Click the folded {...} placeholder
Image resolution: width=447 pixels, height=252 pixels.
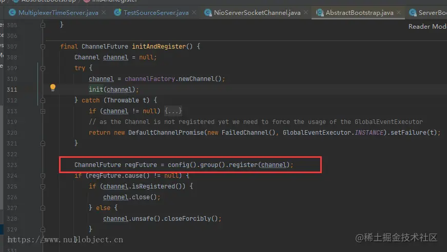(x=173, y=111)
